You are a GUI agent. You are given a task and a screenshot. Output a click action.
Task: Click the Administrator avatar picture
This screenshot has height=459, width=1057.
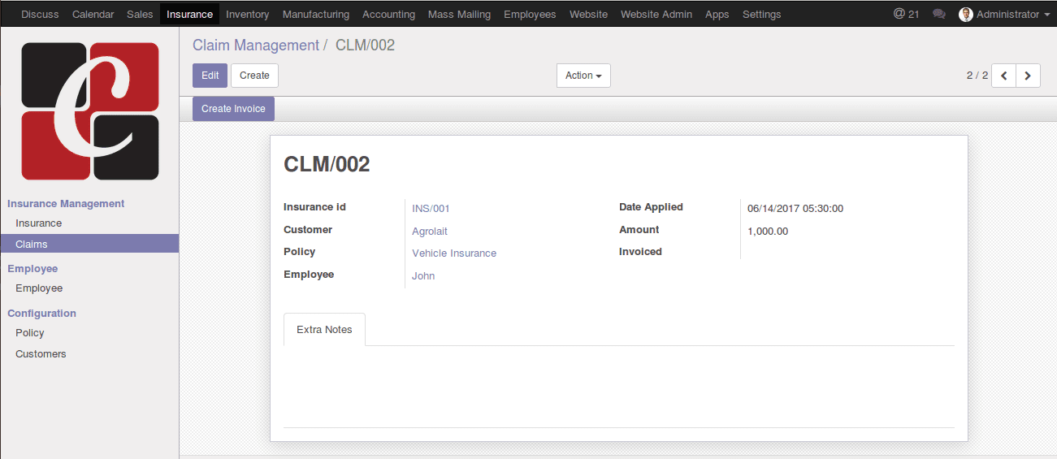pos(966,14)
